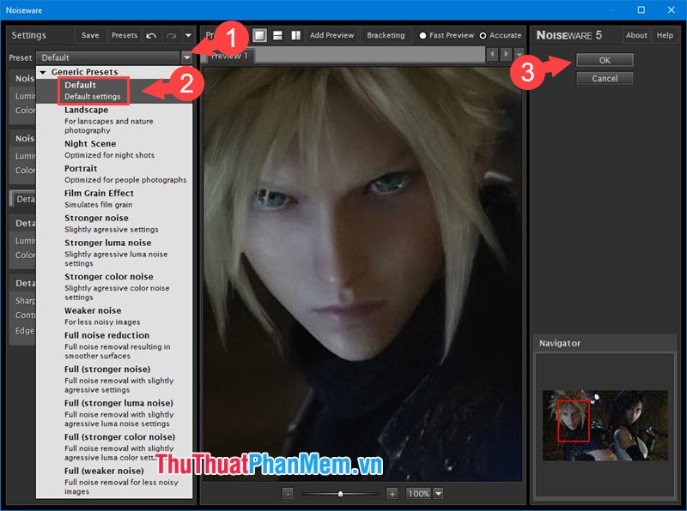Collapse the Generic Presets group
This screenshot has width=687, height=511.
(x=43, y=71)
